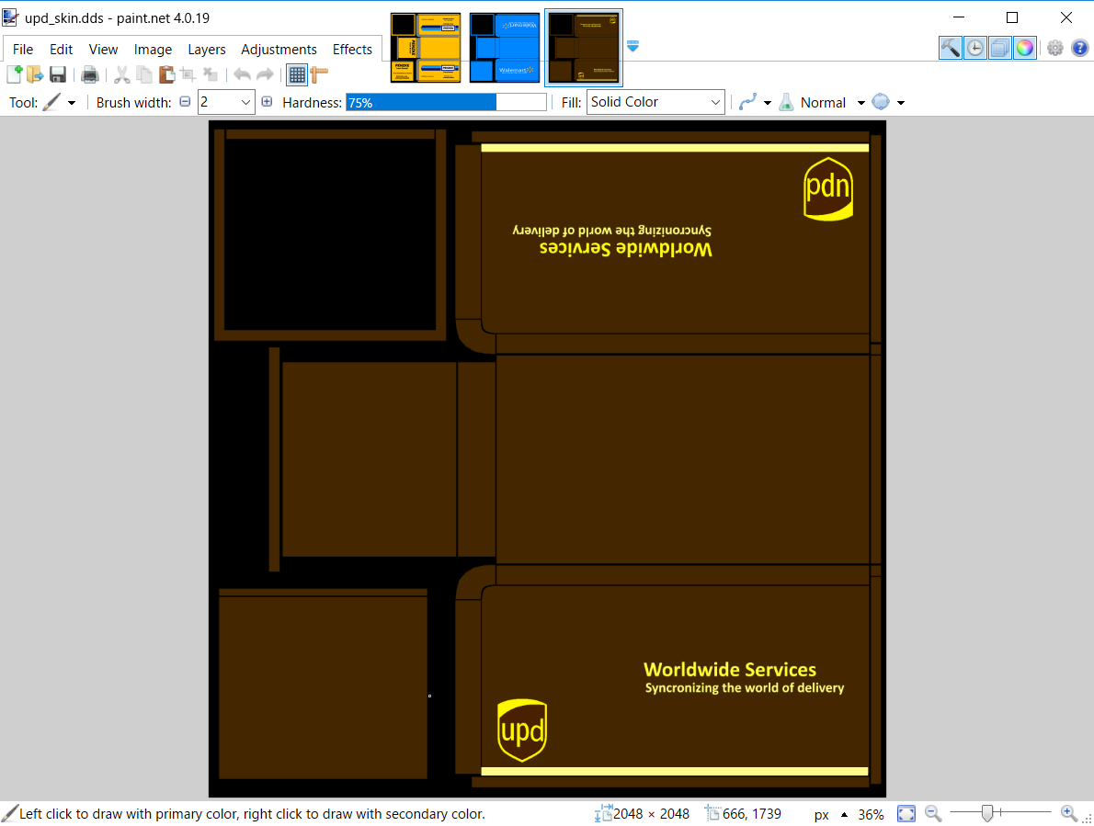Expand the Normal blend mode dropdown arrow
Image resolution: width=1094 pixels, height=826 pixels.
coord(861,103)
